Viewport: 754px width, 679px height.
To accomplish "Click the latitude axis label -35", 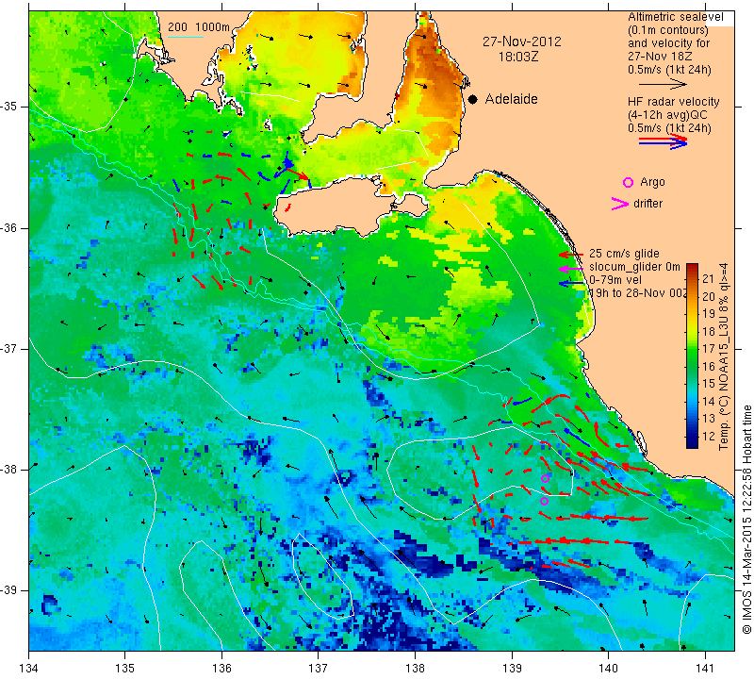I will click(9, 107).
